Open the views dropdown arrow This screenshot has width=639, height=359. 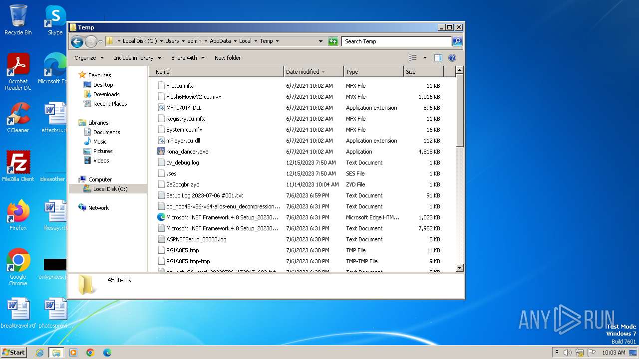(425, 58)
